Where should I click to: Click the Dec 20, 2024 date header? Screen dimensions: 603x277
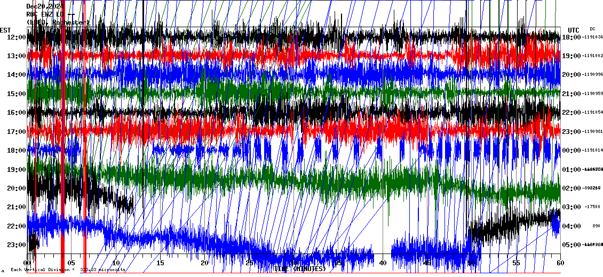45,6
